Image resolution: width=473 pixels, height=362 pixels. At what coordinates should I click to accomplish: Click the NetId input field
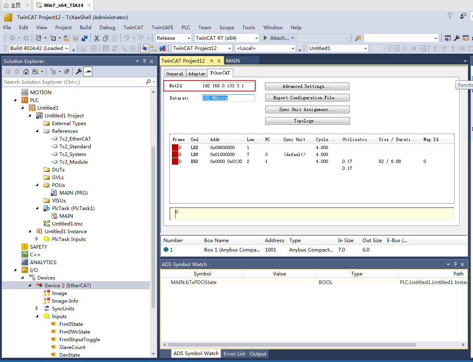(x=228, y=86)
